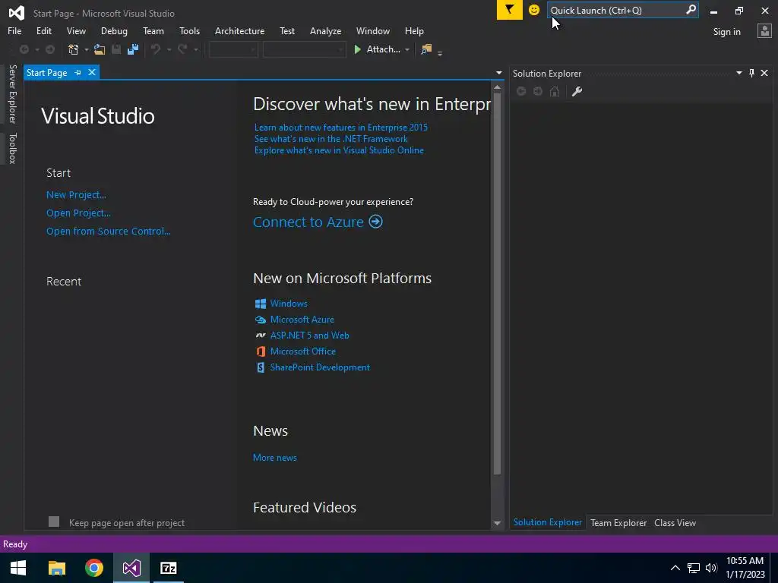This screenshot has width=778, height=583.
Task: Switch to the Team Explorer tab
Action: (618, 522)
